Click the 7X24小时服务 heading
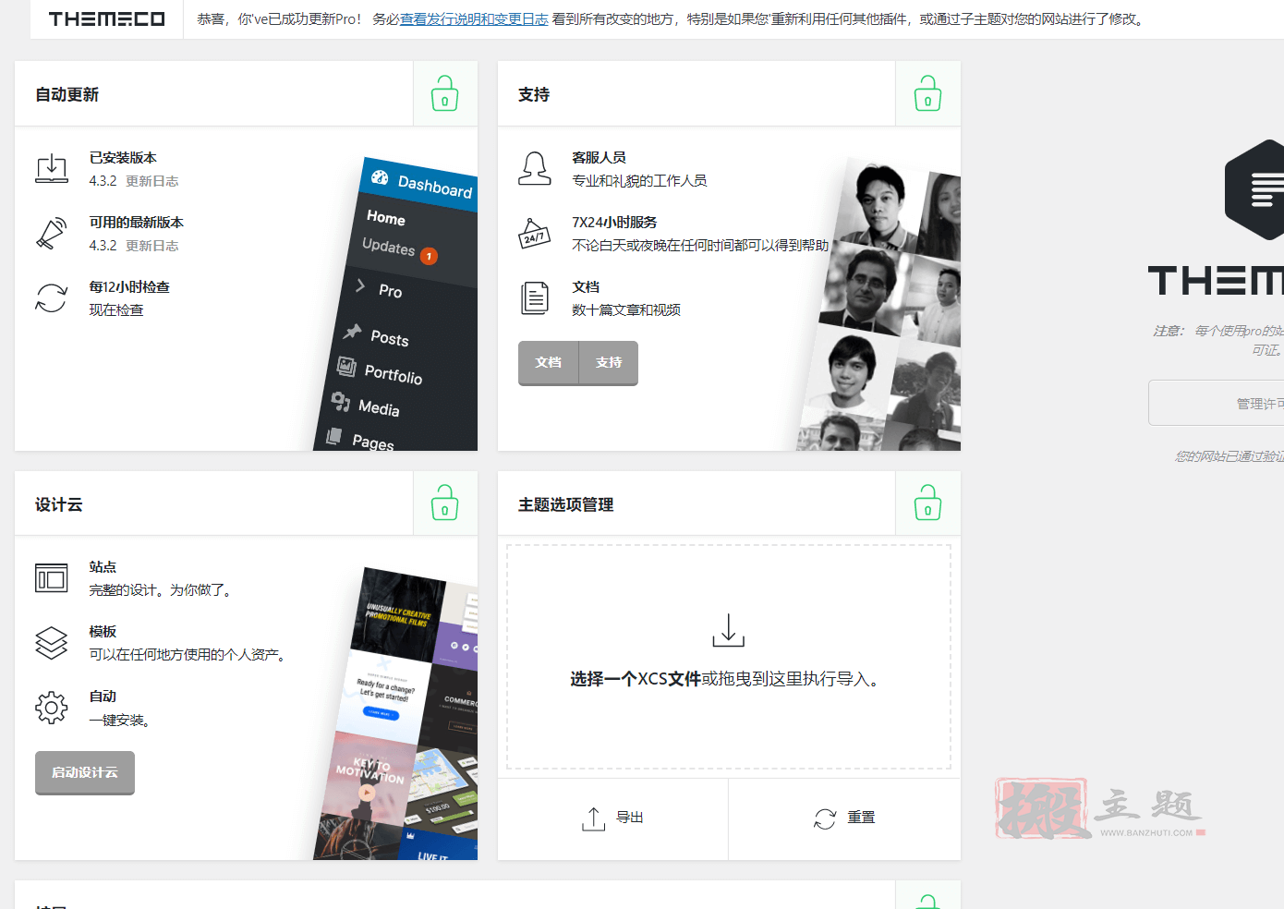Image resolution: width=1284 pixels, height=909 pixels. click(615, 223)
